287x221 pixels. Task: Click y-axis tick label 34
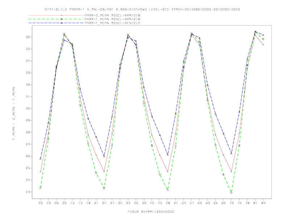click(x=28, y=61)
